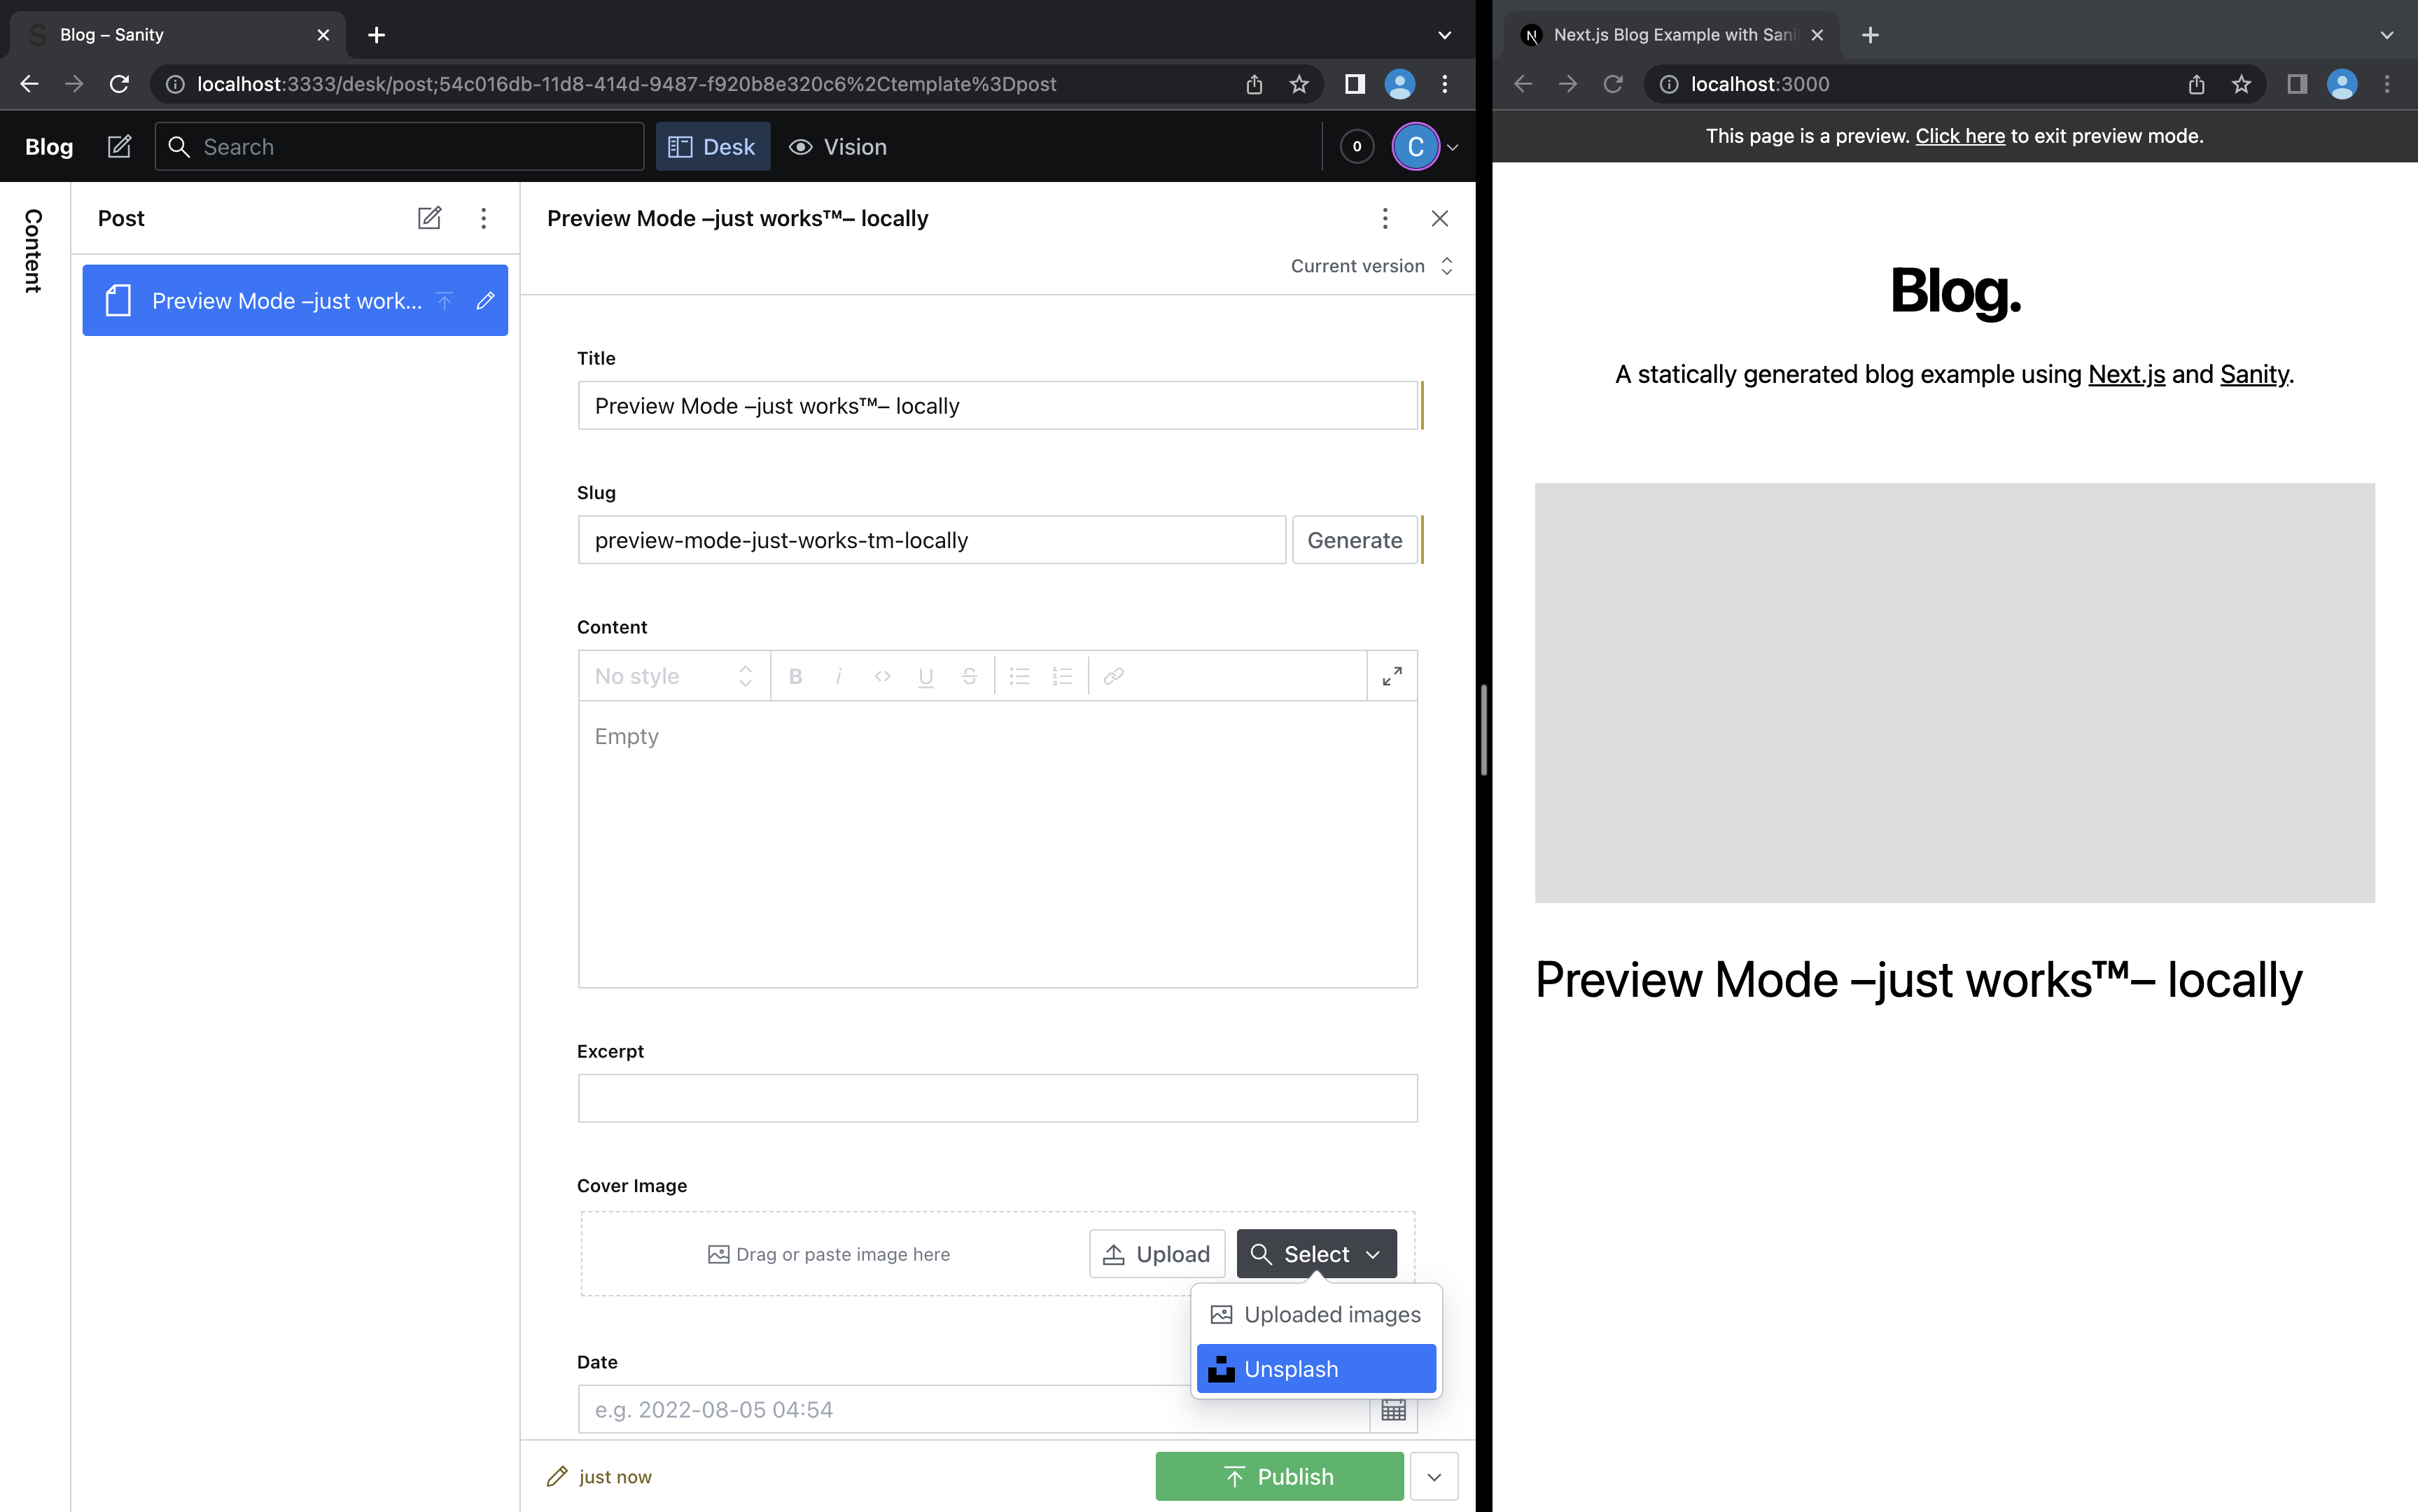This screenshot has width=2418, height=1512.
Task: Bookmark the Sanity Studio page with the star
Action: click(x=1298, y=84)
